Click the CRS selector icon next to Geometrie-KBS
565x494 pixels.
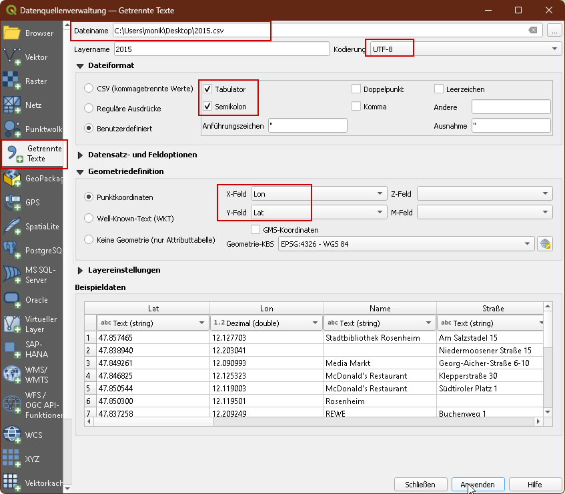click(545, 244)
